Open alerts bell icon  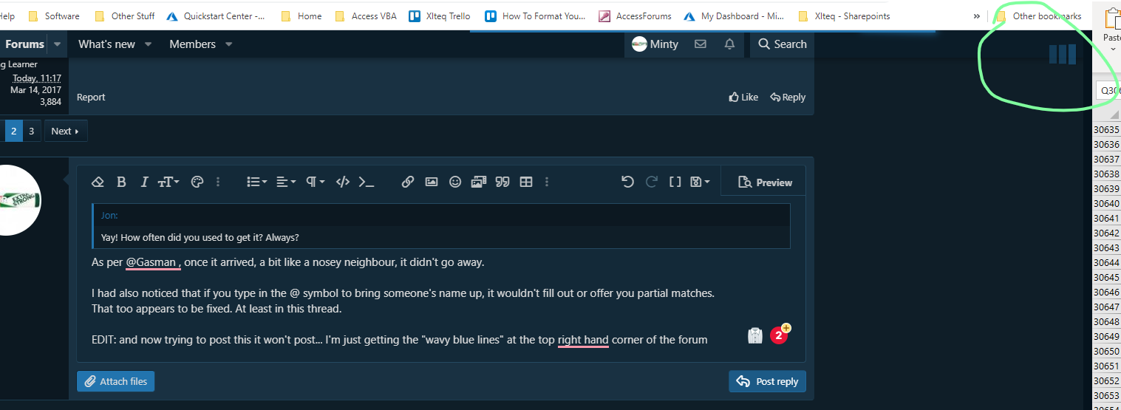729,44
